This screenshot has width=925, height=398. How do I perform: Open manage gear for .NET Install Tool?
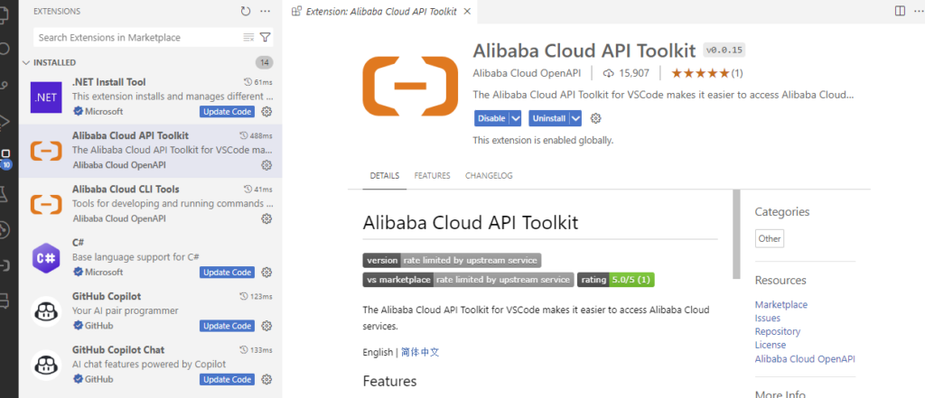pyautogui.click(x=266, y=111)
